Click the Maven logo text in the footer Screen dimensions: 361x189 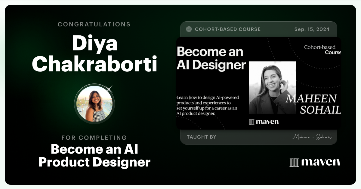pyautogui.click(x=321, y=162)
